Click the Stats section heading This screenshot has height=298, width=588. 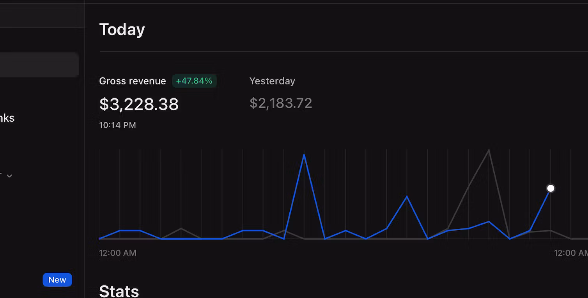pos(119,291)
